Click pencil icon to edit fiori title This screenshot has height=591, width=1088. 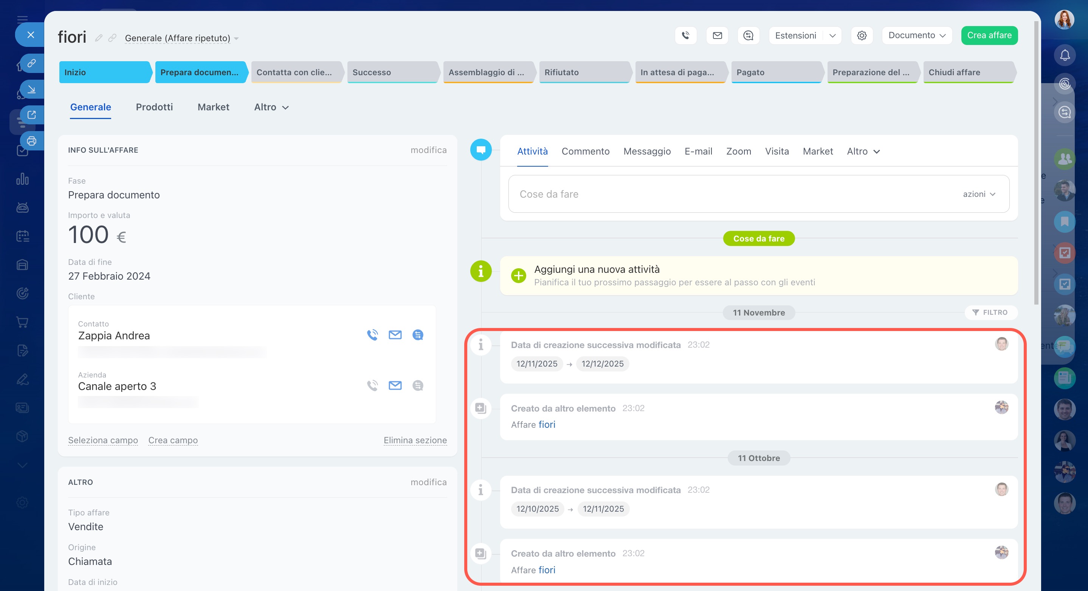tap(99, 38)
